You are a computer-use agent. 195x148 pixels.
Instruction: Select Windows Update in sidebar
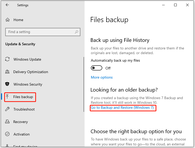tap(27, 59)
